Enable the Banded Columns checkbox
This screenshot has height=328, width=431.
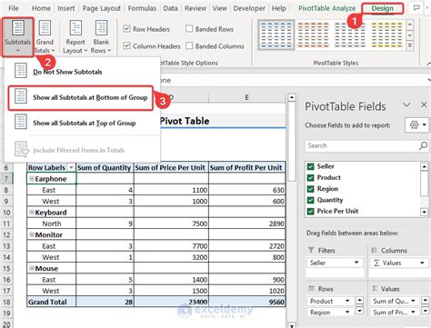(x=189, y=46)
